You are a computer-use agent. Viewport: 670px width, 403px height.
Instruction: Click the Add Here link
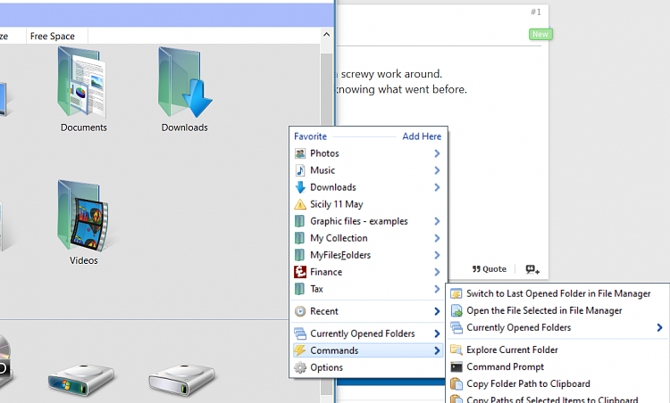pos(422,136)
